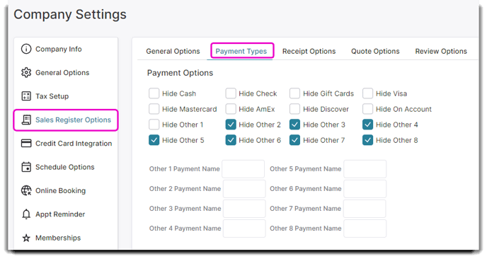Select the Payment Types tab

click(241, 51)
